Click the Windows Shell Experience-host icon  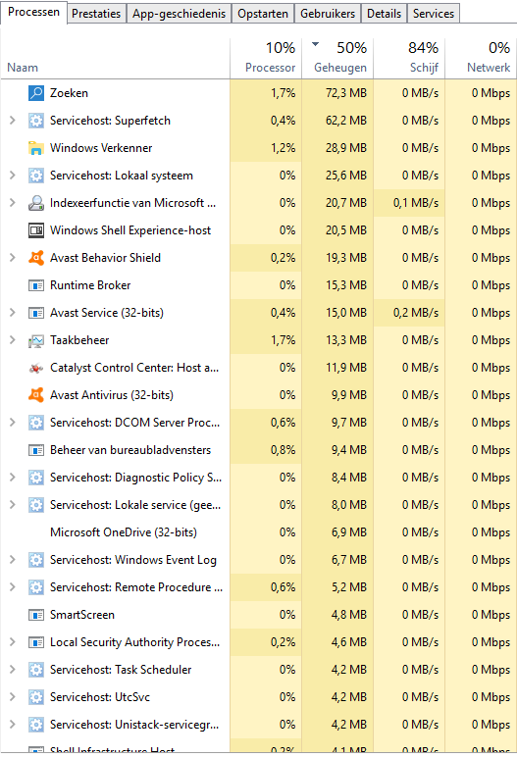tap(36, 230)
